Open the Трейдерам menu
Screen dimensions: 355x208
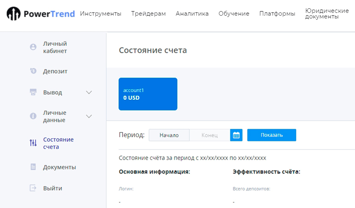[x=148, y=13]
